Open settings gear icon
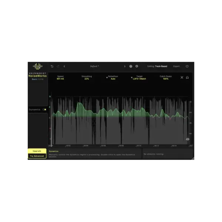The image size is (222, 222). coord(137,66)
